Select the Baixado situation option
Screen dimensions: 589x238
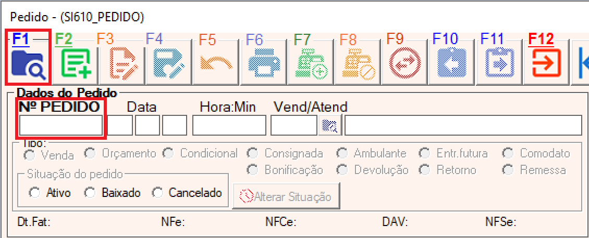pos(90,193)
